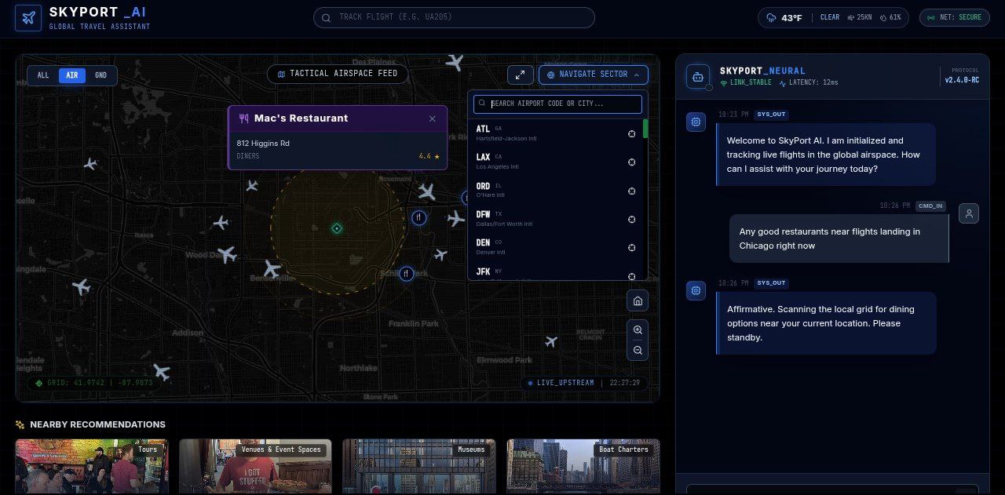Click the 4.4 star rating
1005x495 pixels.
tap(429, 156)
